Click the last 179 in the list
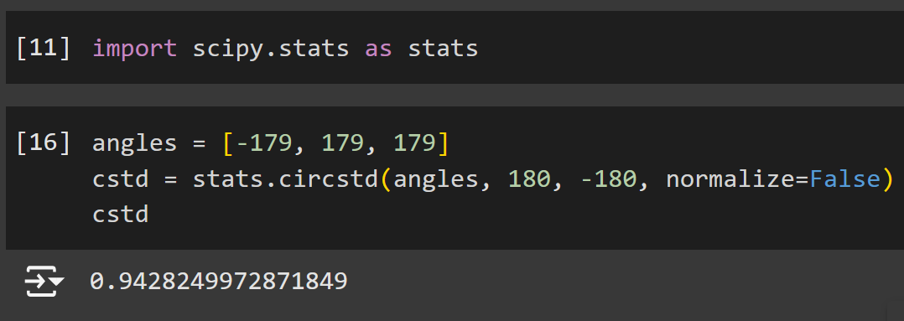The height and width of the screenshot is (321, 904). point(414,142)
